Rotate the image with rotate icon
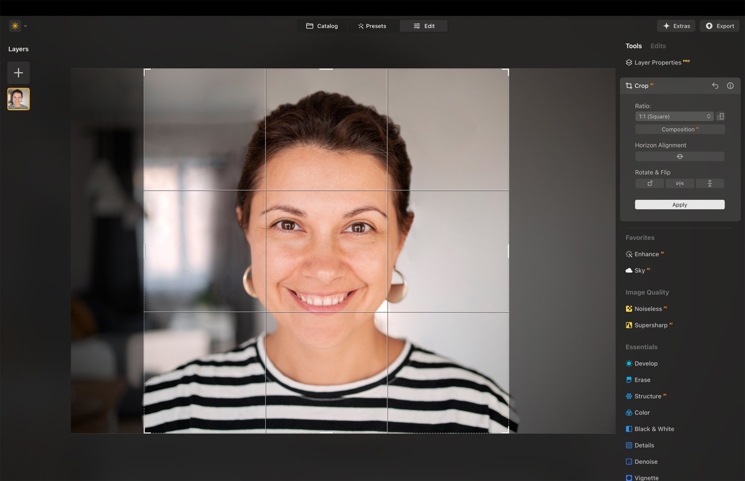This screenshot has height=481, width=745. click(x=650, y=183)
